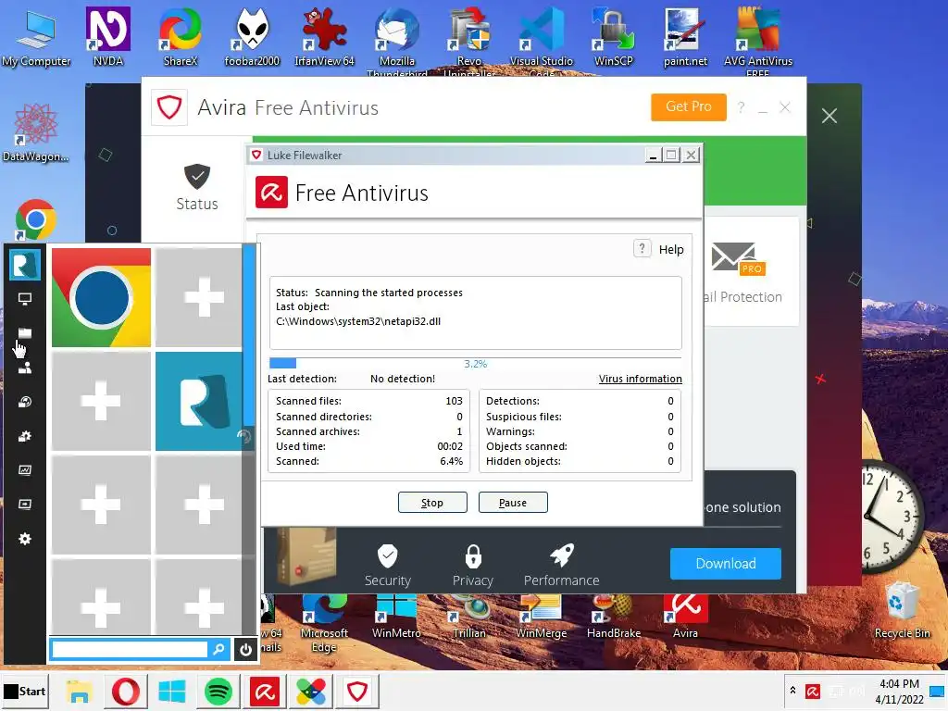Viewport: 948px width, 711px height.
Task: Click the Last object path netapi32.dll
Action: point(358,321)
